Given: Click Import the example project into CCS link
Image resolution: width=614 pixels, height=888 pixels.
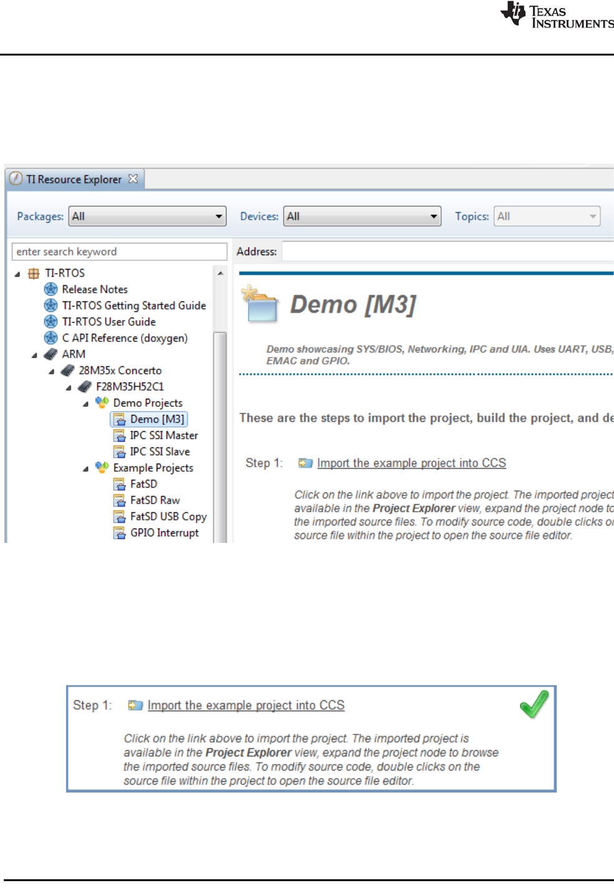Looking at the screenshot, I should (x=411, y=463).
